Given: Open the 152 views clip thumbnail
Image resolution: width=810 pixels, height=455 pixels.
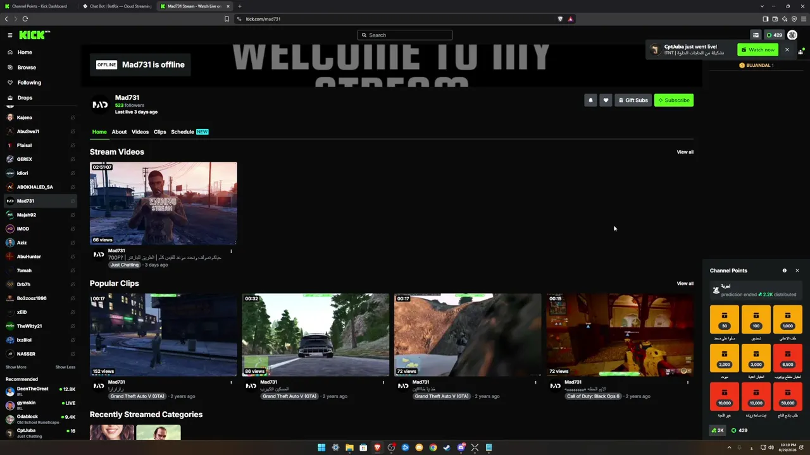Looking at the screenshot, I should point(163,335).
